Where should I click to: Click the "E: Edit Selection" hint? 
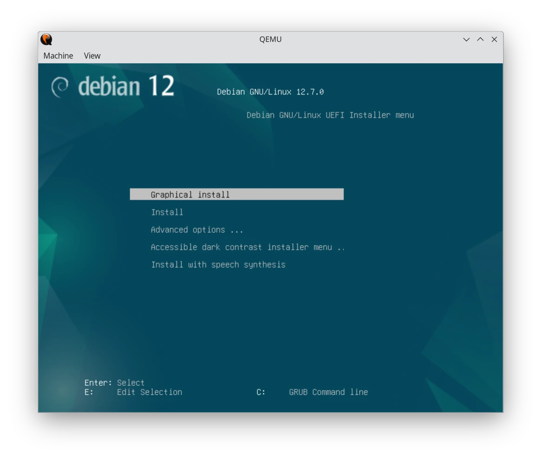tap(133, 392)
